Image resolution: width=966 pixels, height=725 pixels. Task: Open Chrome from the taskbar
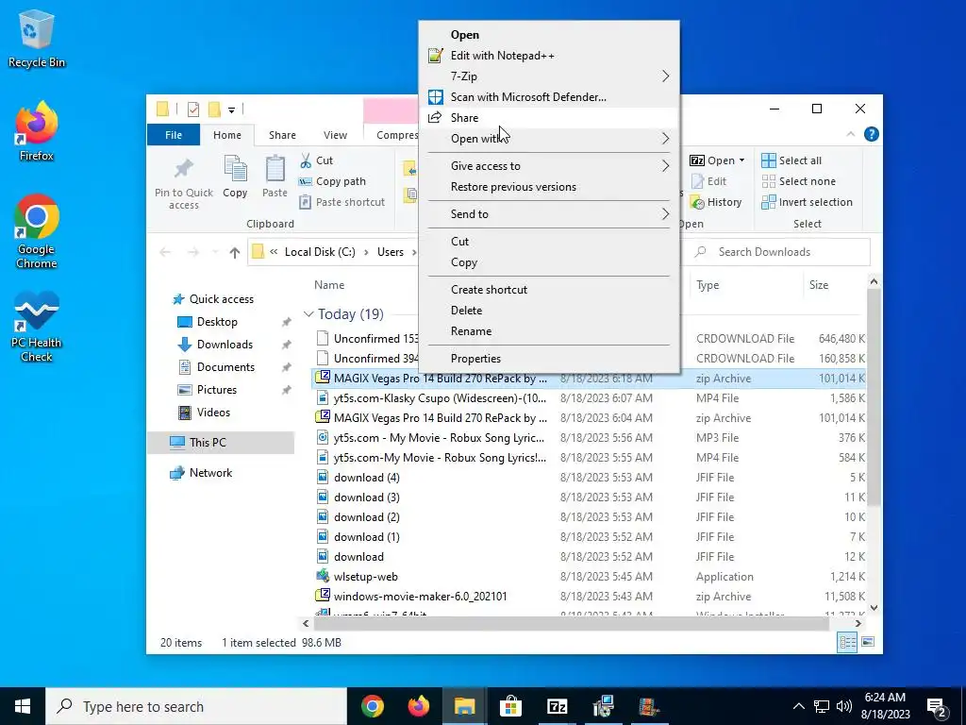[x=372, y=706]
